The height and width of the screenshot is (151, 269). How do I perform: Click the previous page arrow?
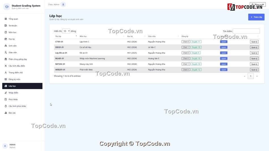coord(244,76)
